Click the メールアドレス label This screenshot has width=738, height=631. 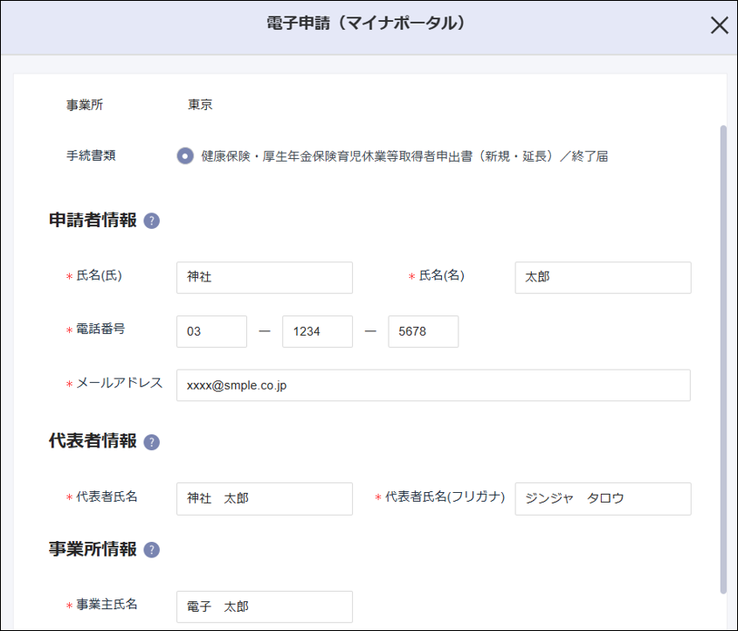119,383
